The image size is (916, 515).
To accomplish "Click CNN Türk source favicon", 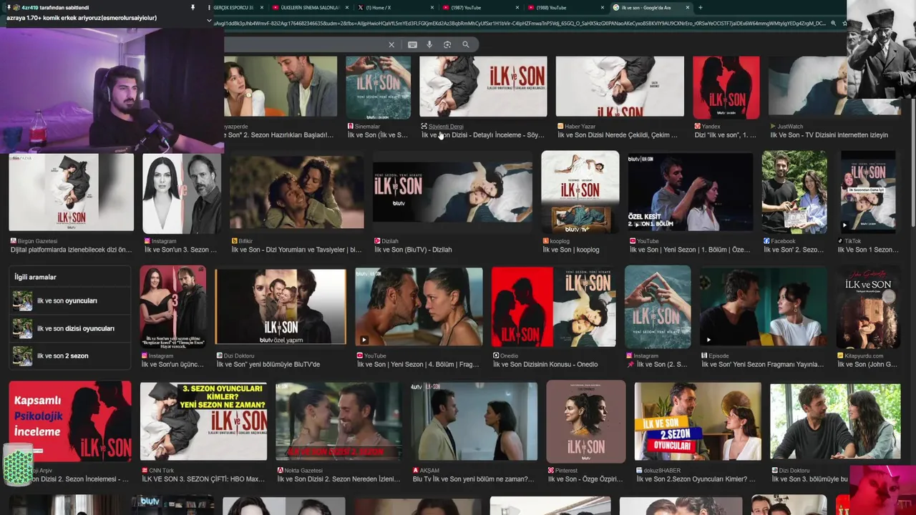I will coord(145,471).
